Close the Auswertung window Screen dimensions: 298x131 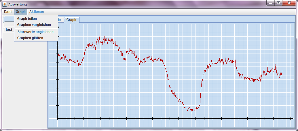[289, 3]
